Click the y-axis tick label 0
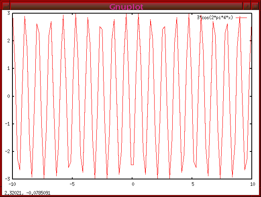The width and height of the screenshot is (261, 197). pyautogui.click(x=8, y=96)
